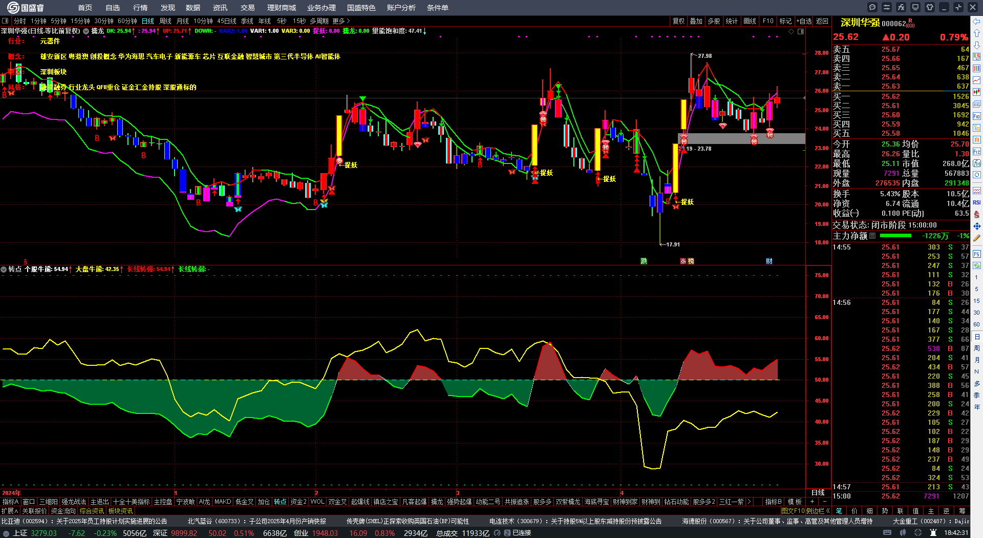983x538 pixels.
Task: Toggle 统计 statistics view
Action: coord(732,21)
